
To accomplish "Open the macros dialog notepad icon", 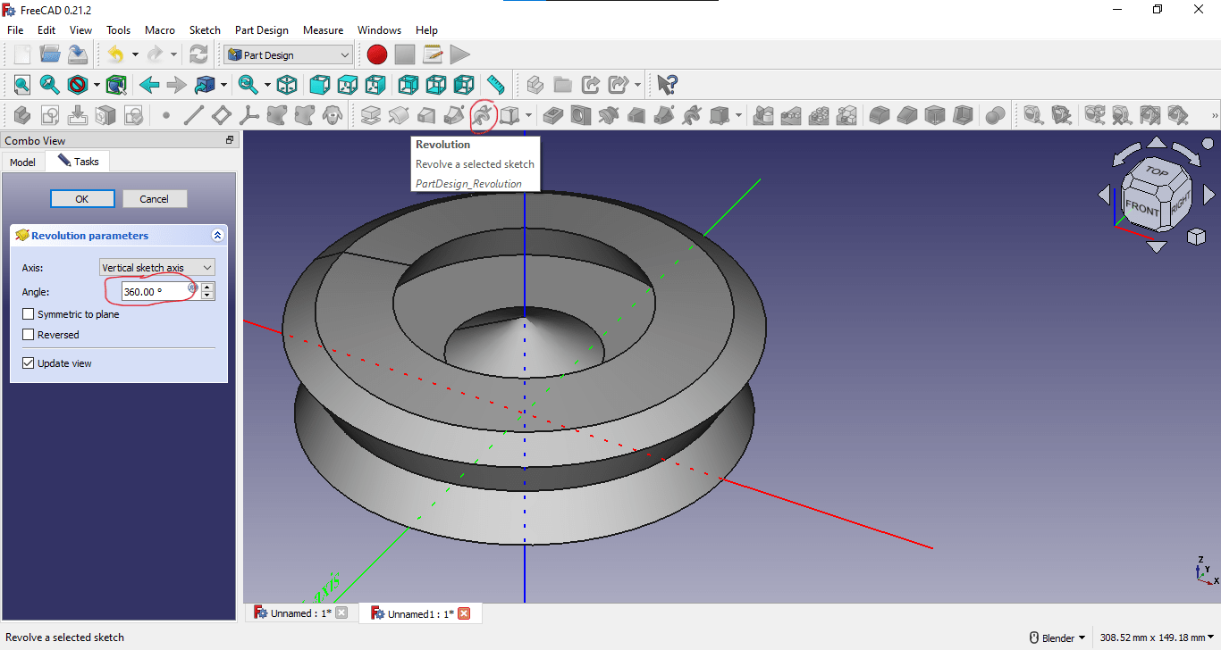I will click(x=433, y=54).
